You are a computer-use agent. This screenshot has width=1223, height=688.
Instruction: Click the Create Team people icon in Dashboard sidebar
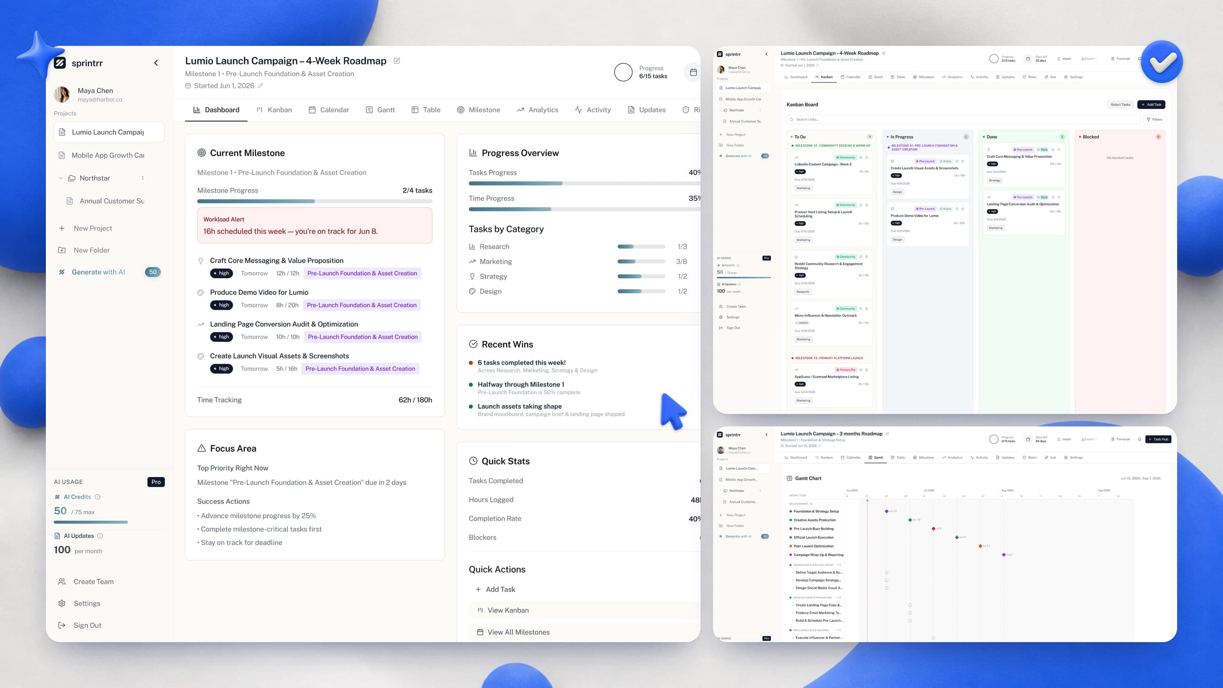click(x=62, y=582)
